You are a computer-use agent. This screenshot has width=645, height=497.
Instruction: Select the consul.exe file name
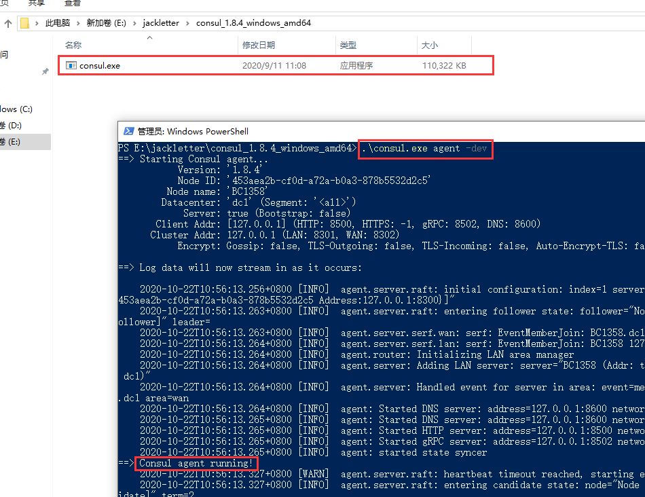(x=100, y=66)
